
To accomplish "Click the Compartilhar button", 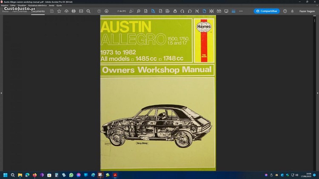I will (x=267, y=11).
